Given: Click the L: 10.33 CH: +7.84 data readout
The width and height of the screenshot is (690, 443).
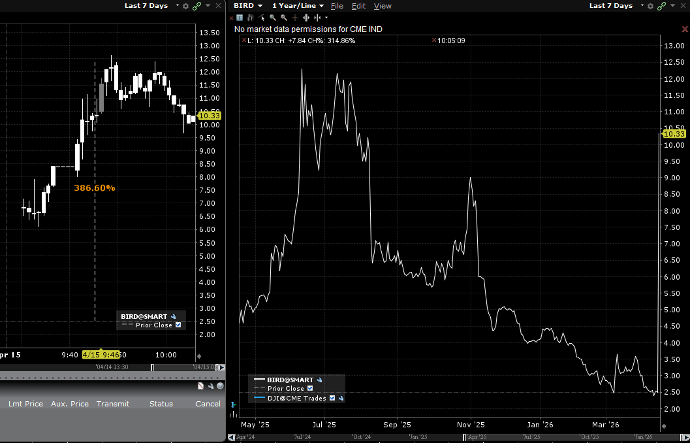Looking at the screenshot, I should click(302, 41).
